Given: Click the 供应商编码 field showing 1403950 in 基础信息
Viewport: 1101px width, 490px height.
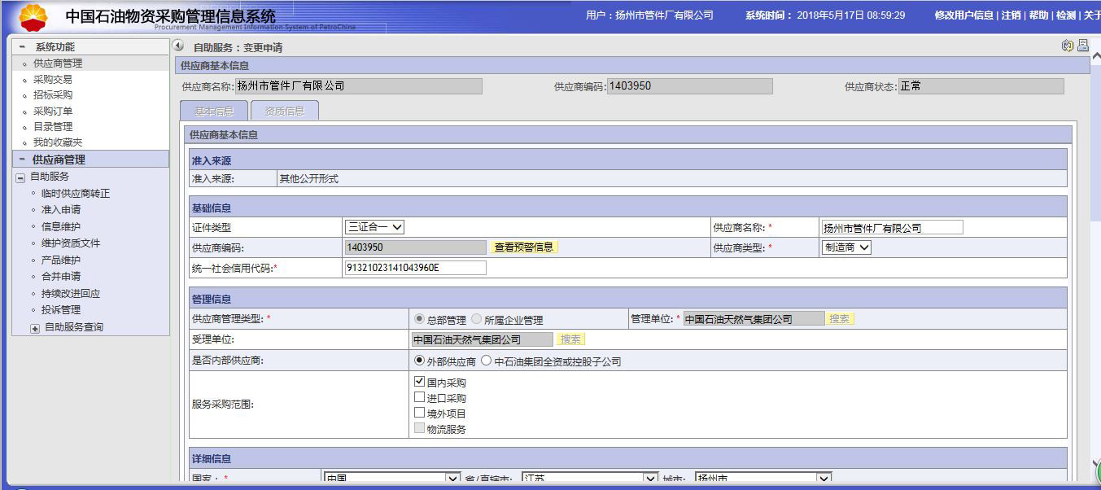Looking at the screenshot, I should point(416,247).
